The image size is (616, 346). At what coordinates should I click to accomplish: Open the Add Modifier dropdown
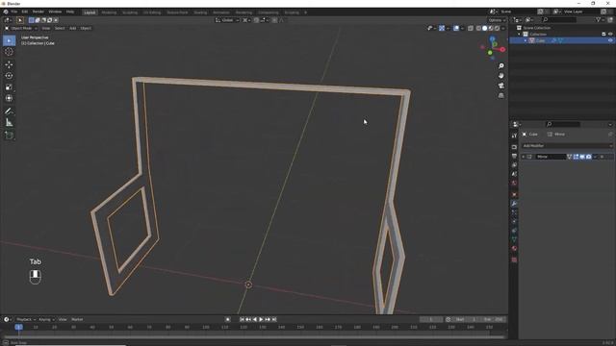pyautogui.click(x=567, y=145)
